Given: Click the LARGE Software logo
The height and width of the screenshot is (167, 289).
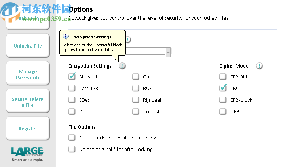Looking at the screenshot, I should 27,154.
